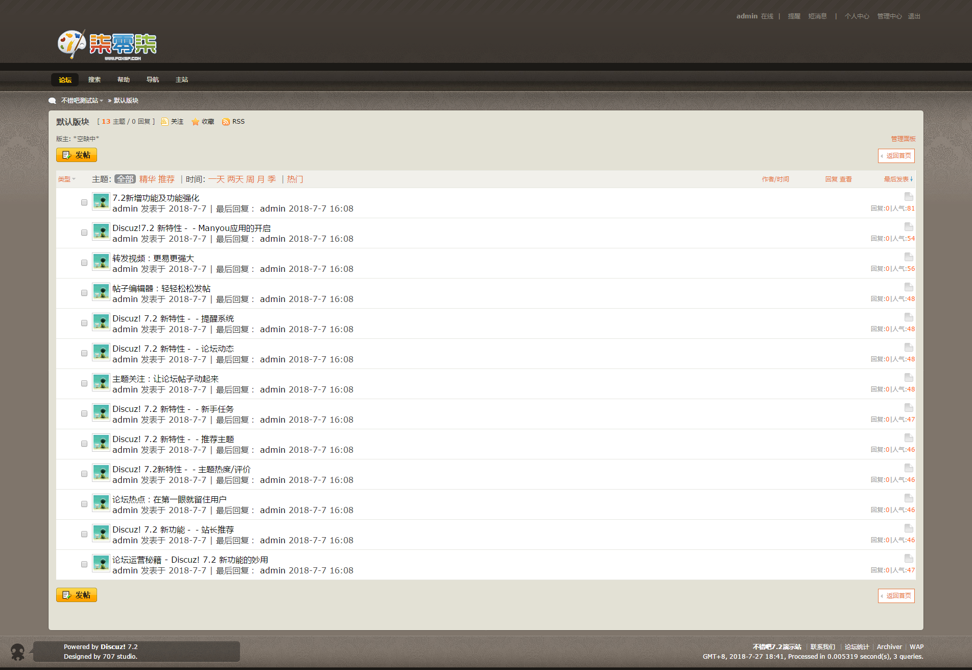Click page icon for 推荐主题 row
The height and width of the screenshot is (670, 972).
[909, 438]
